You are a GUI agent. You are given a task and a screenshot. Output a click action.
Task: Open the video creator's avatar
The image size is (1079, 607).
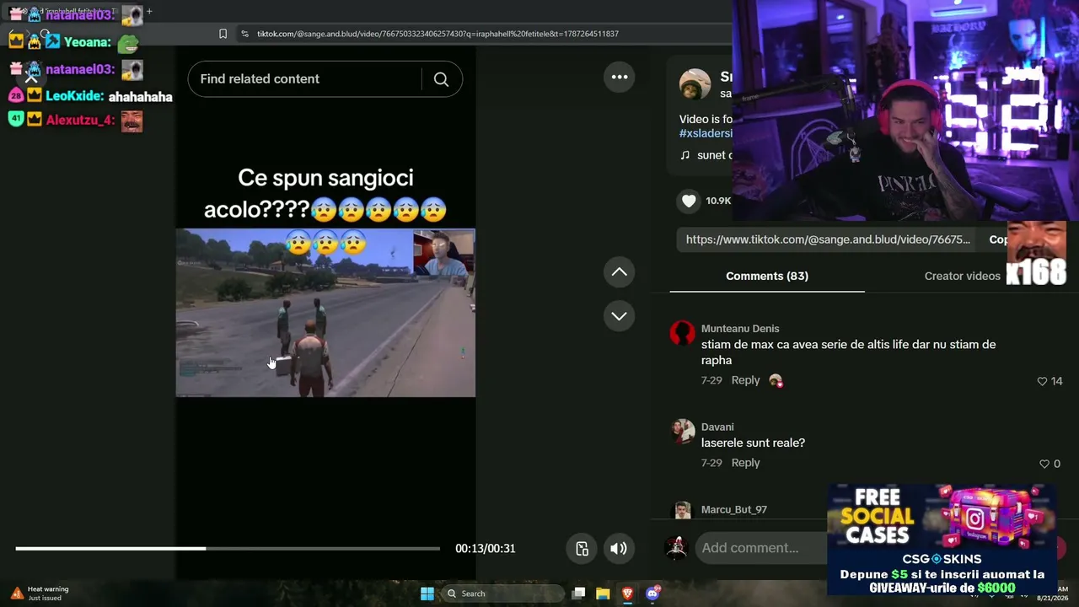click(695, 84)
